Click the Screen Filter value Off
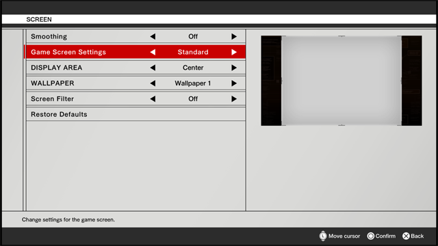Image resolution: width=438 pixels, height=246 pixels. pyautogui.click(x=193, y=99)
